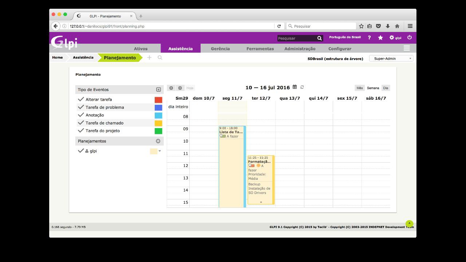466x262 pixels.
Task: Open browser bookmarks list icon
Action: [370, 26]
